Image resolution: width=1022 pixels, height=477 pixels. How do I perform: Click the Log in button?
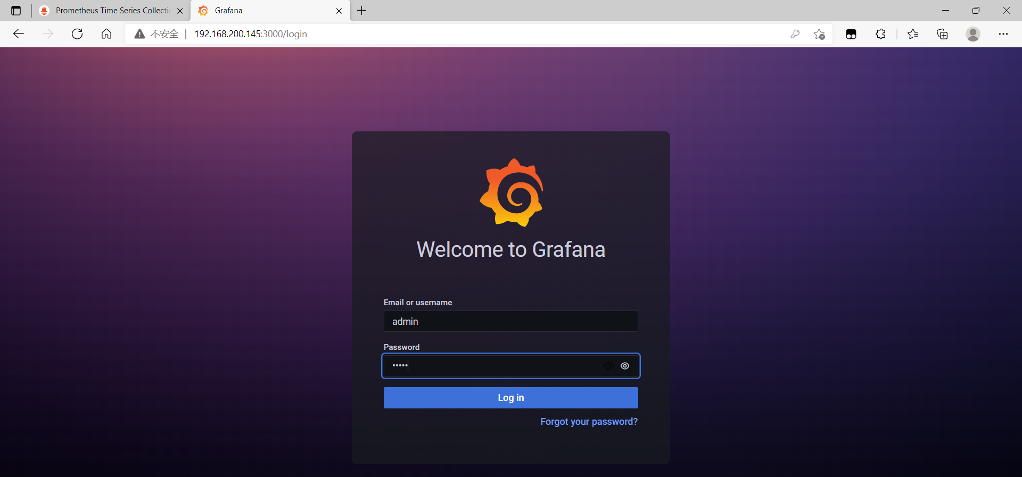511,398
